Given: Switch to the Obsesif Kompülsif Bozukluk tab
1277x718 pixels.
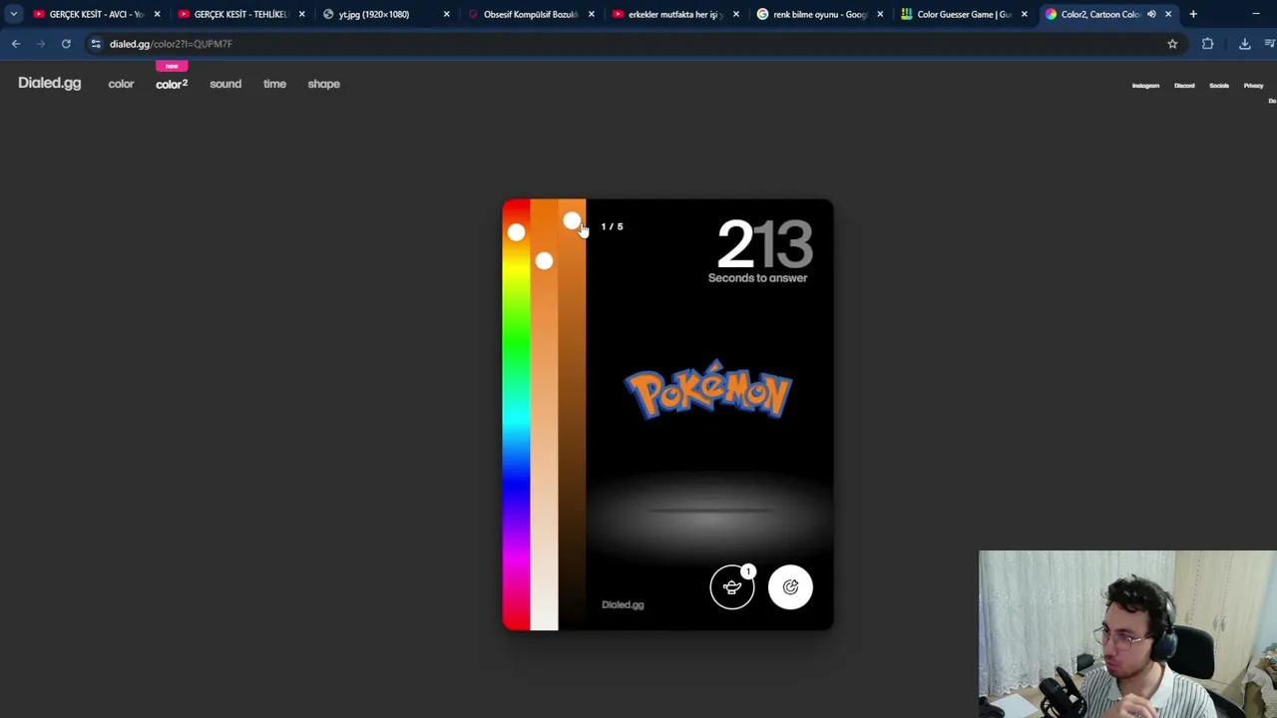Looking at the screenshot, I should (x=531, y=14).
